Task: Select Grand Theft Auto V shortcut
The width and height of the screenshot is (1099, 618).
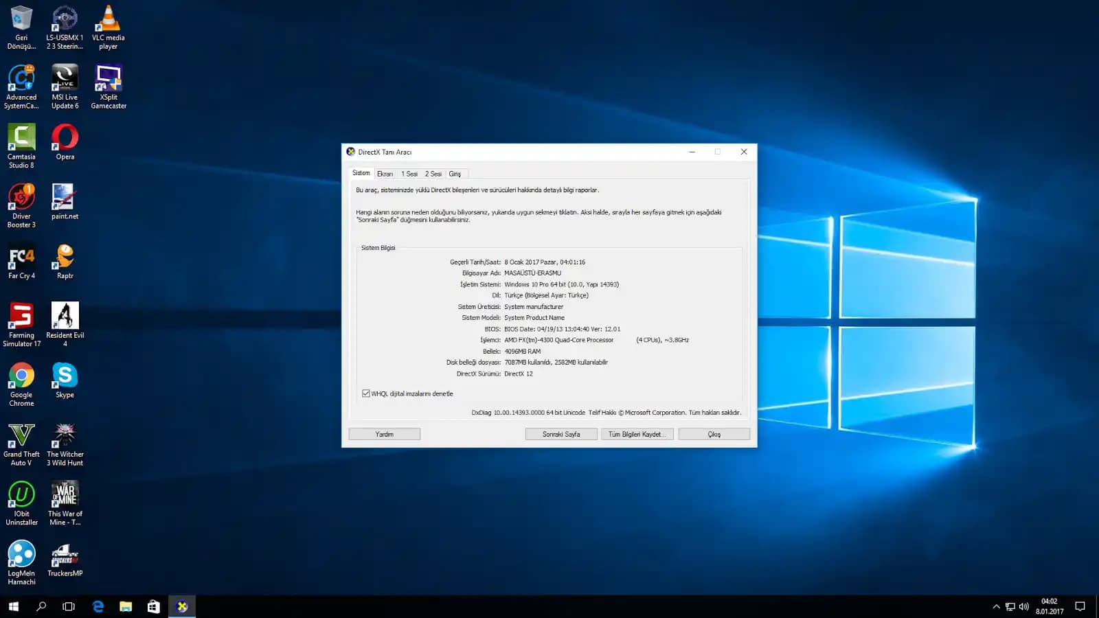Action: [21, 444]
